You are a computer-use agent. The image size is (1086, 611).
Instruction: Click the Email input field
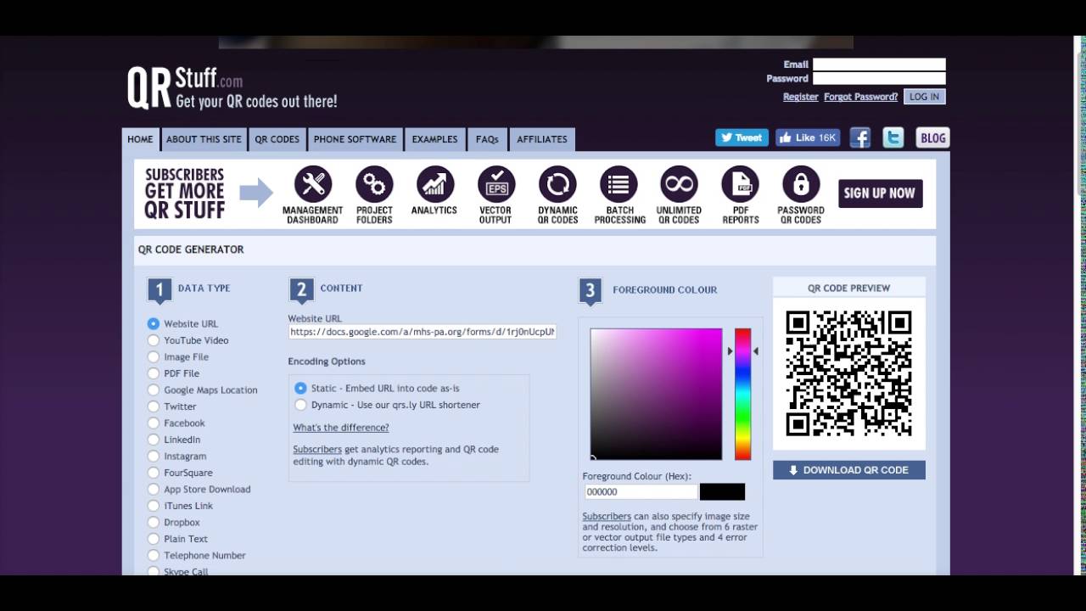point(879,64)
